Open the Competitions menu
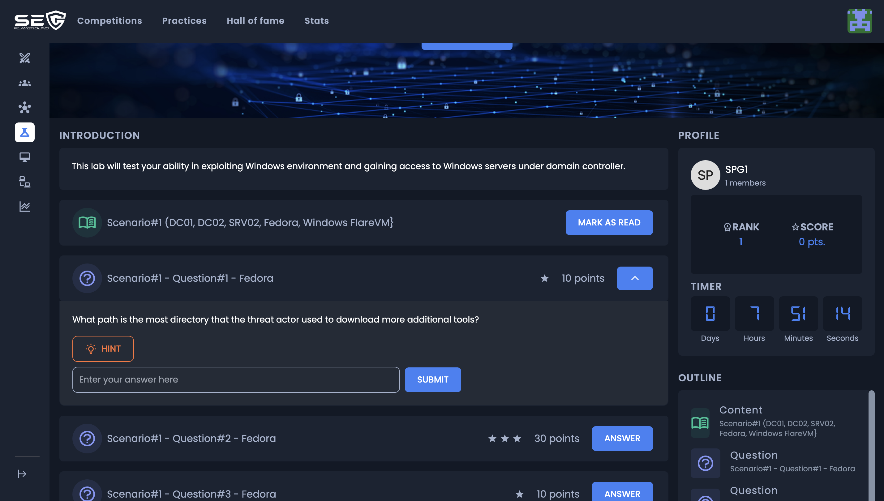 109,21
